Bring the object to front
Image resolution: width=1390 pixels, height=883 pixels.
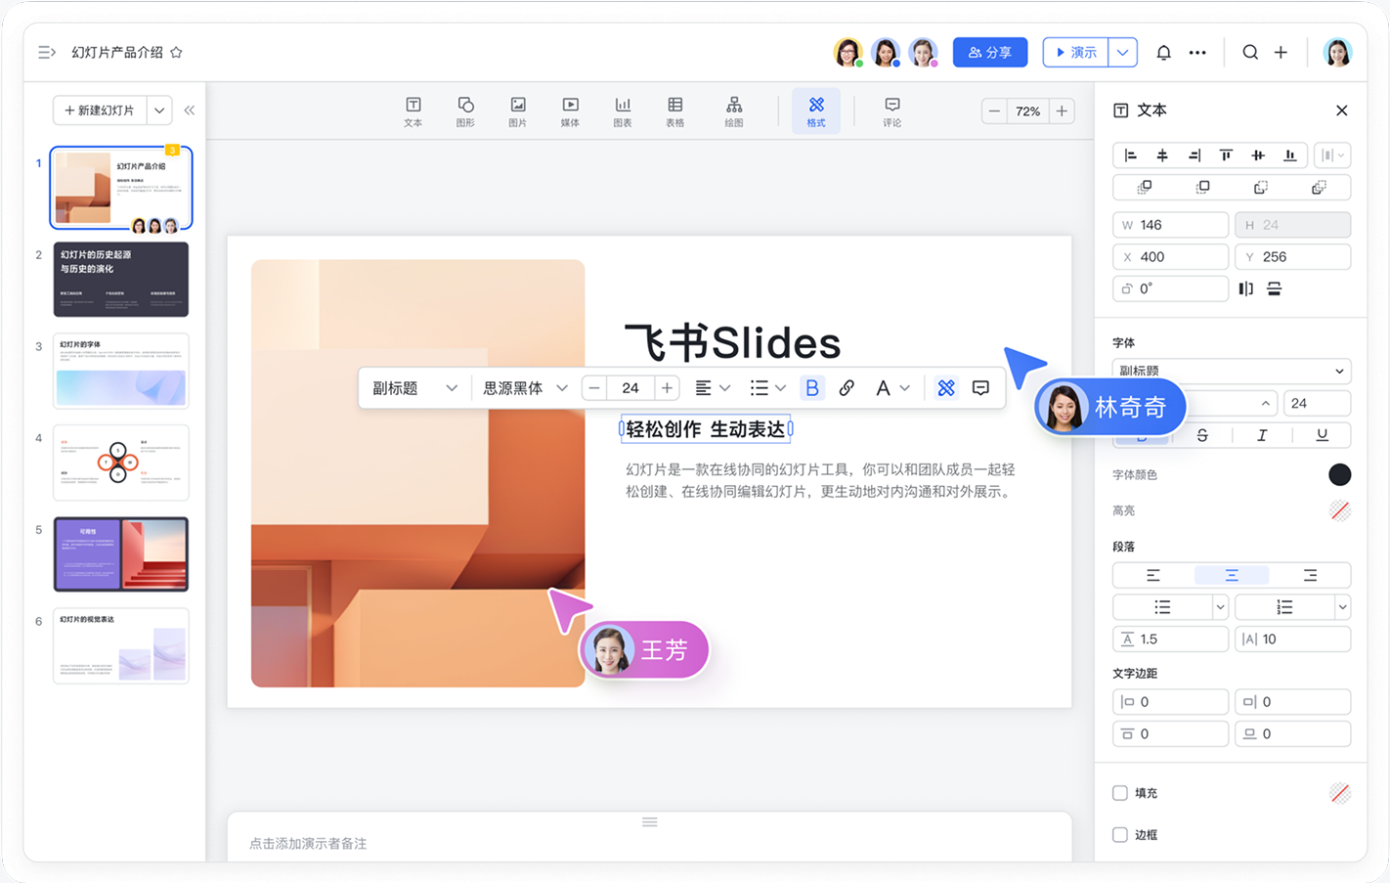(1145, 187)
